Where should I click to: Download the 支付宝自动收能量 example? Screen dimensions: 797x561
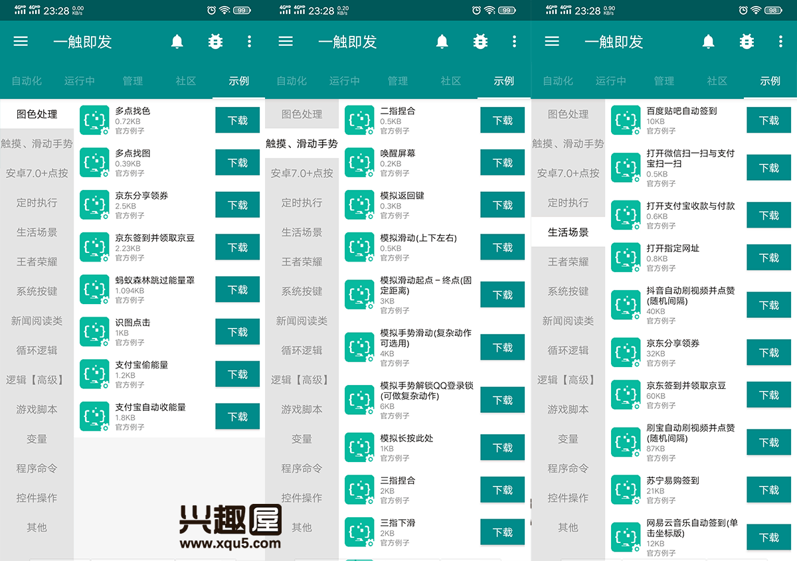(x=238, y=416)
